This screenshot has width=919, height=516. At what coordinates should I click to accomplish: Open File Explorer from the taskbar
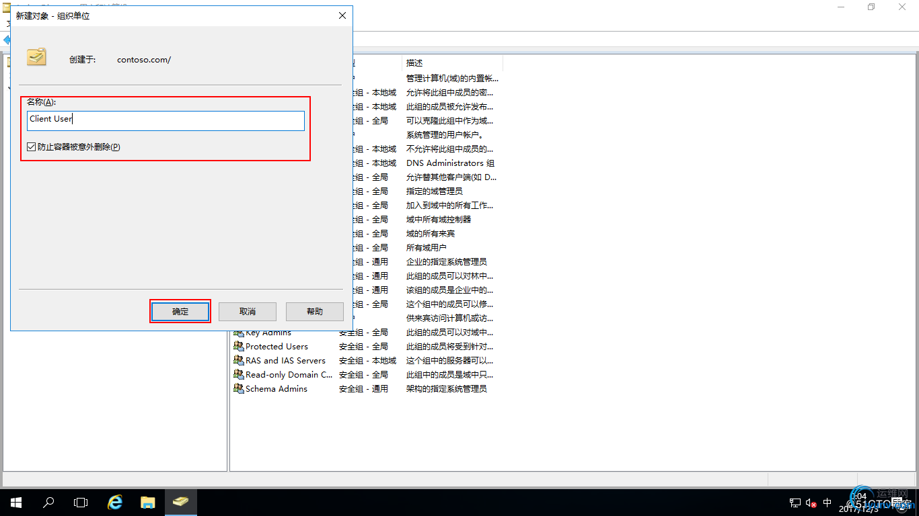148,502
